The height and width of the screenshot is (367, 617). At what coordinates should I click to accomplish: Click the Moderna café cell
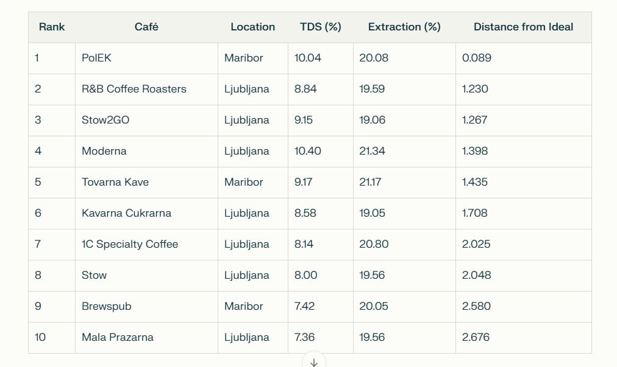pos(104,152)
